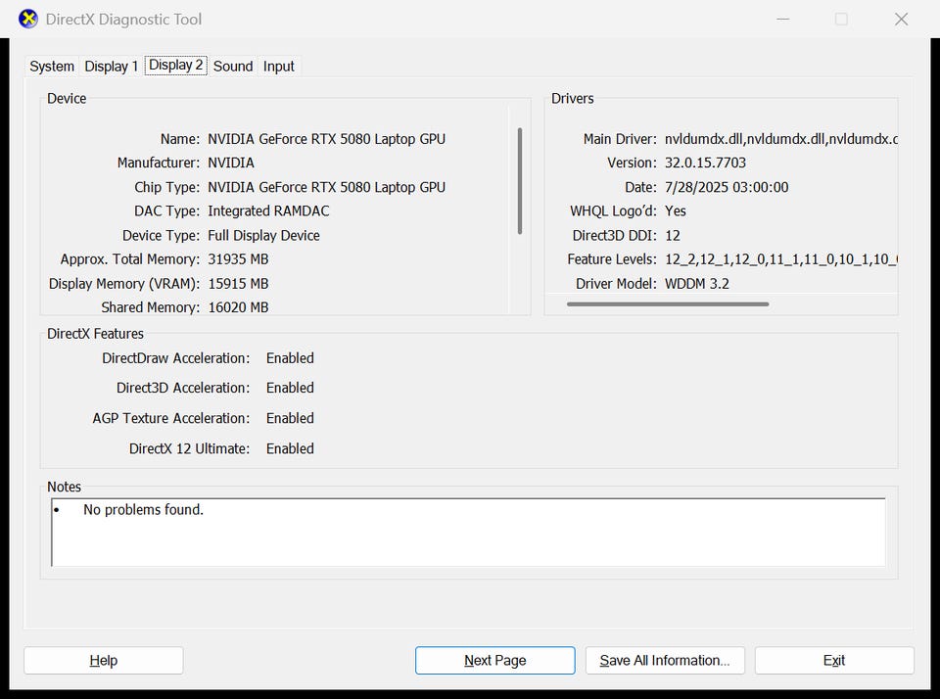This screenshot has height=699, width=940.
Task: Select the Display 2 tab
Action: coord(175,65)
